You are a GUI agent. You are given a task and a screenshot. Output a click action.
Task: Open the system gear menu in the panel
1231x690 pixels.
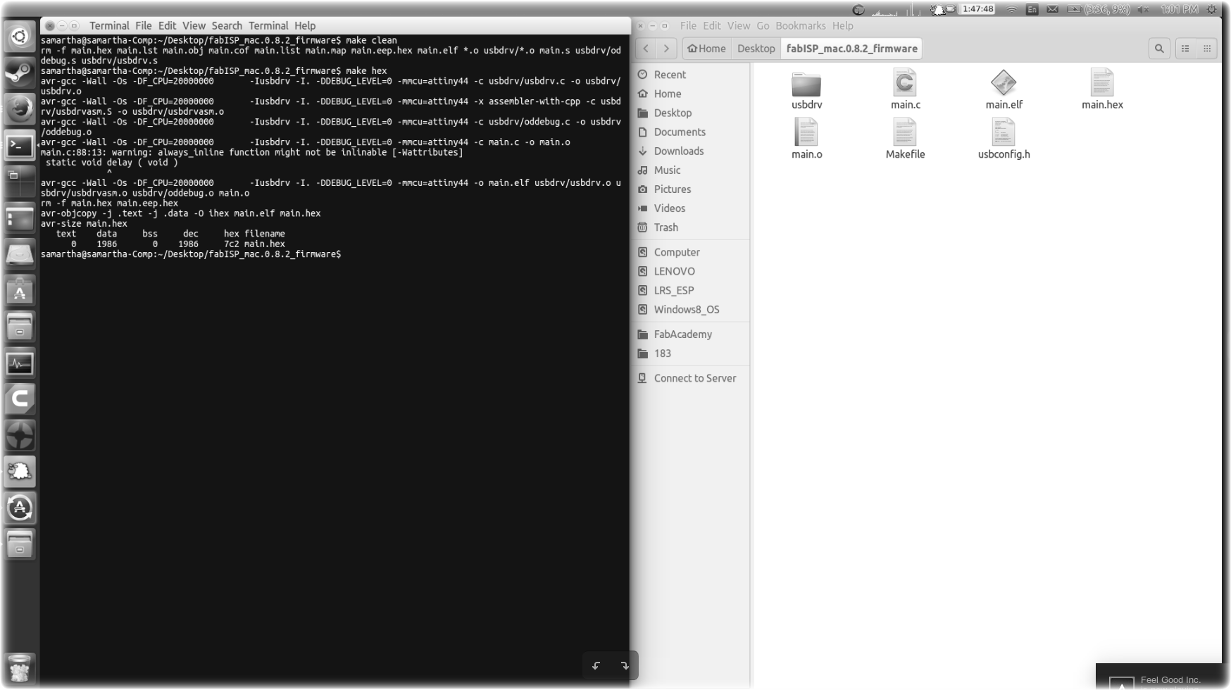coord(1212,9)
